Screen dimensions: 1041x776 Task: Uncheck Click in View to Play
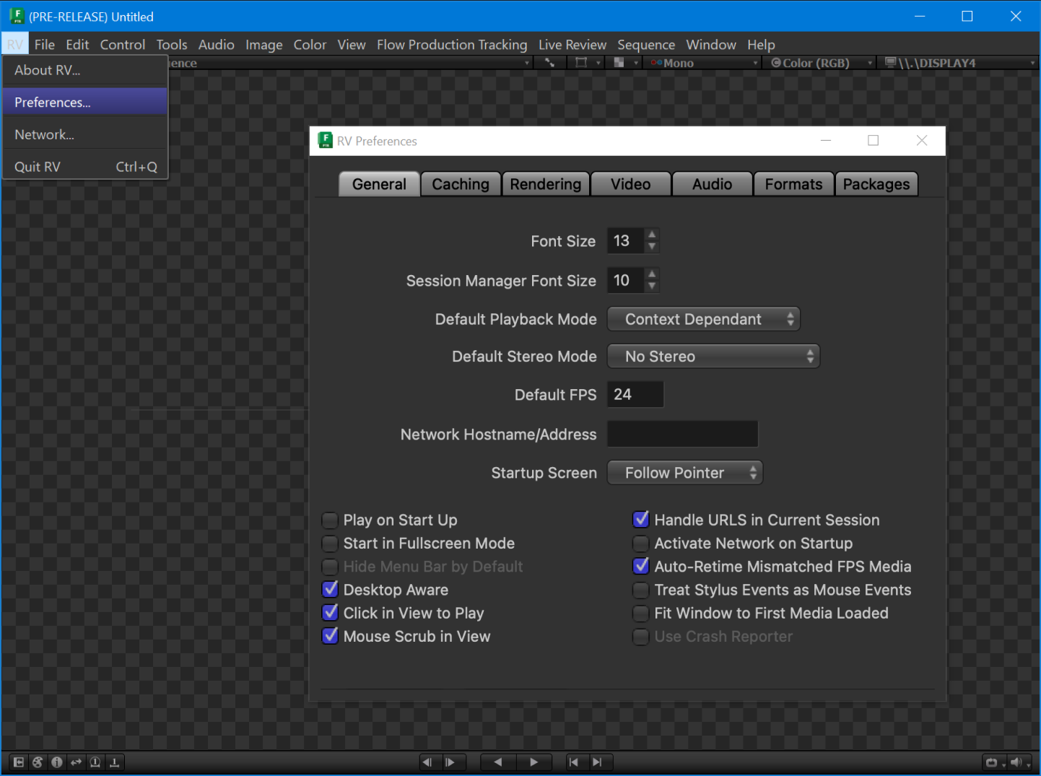[330, 613]
